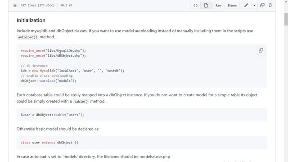Image resolution: width=288 pixels, height=162 pixels.
Task: Copy raw file contents icon
Action: 262,5
